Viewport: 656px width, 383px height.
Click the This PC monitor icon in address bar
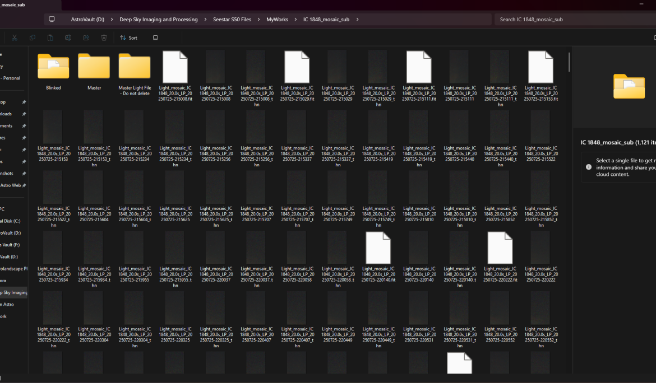[52, 19]
